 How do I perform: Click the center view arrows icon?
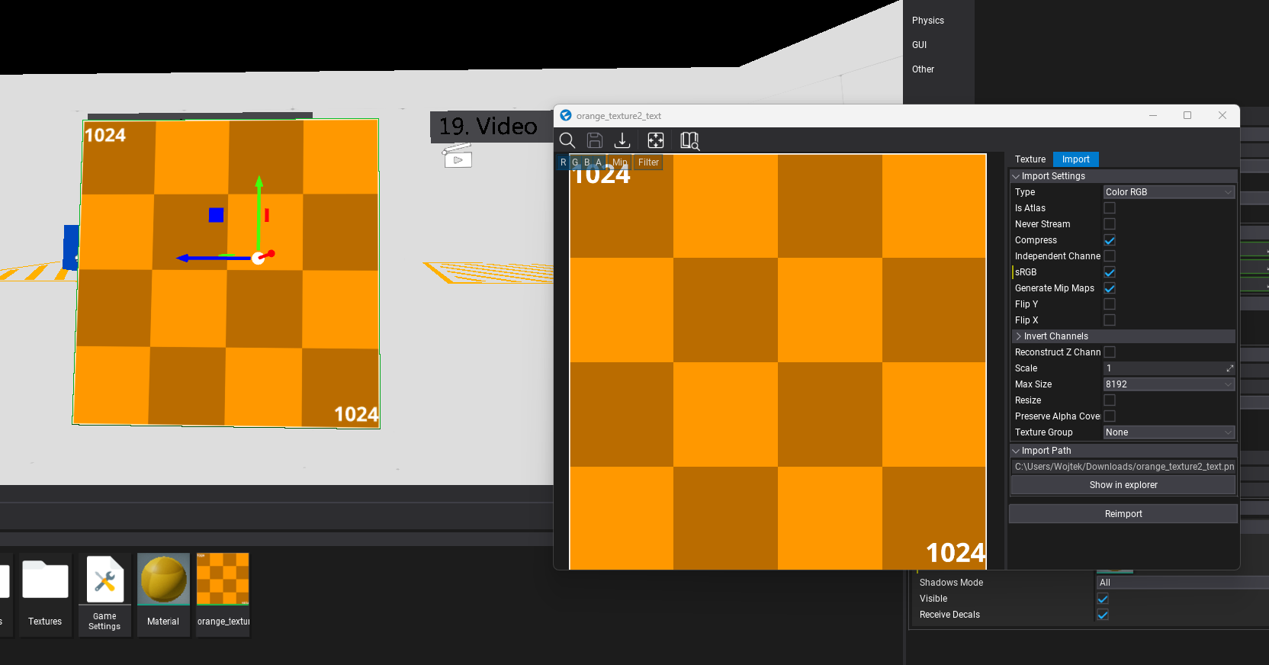click(x=655, y=140)
